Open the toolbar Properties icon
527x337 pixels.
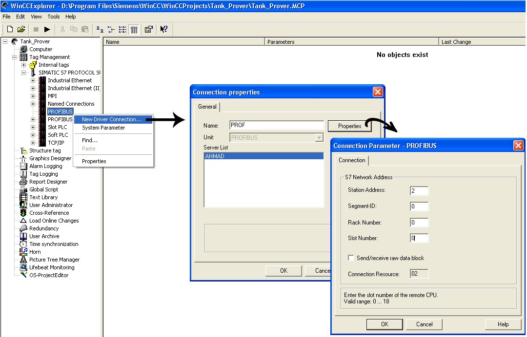click(x=149, y=30)
